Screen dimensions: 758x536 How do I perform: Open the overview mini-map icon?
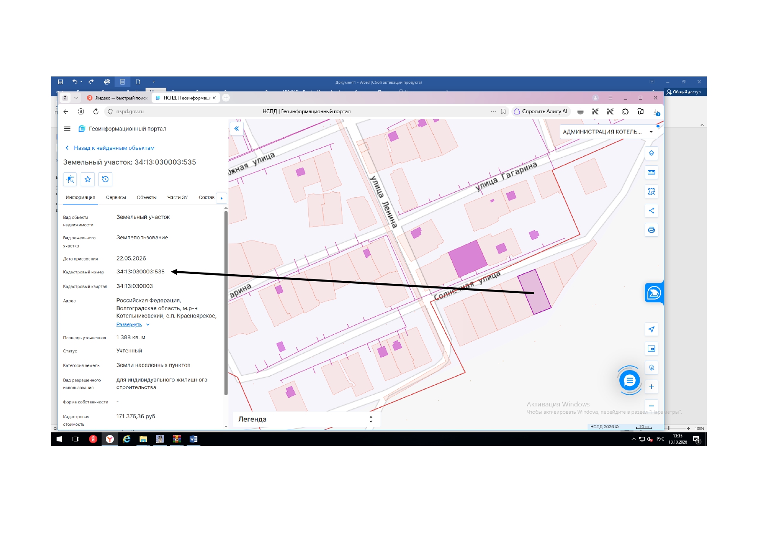(x=651, y=349)
